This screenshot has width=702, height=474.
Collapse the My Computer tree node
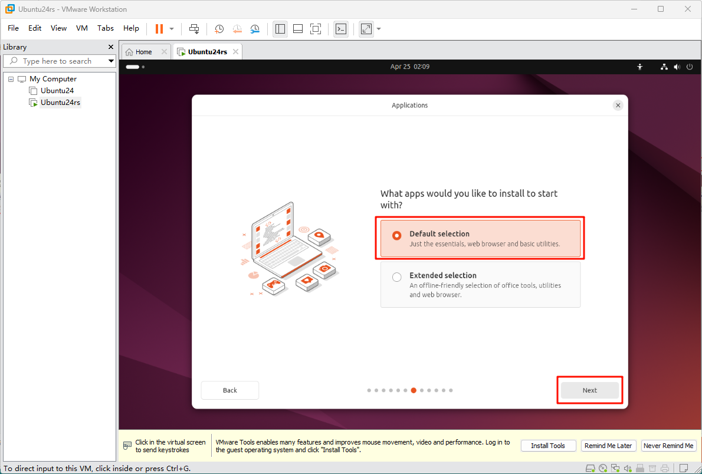[11, 79]
